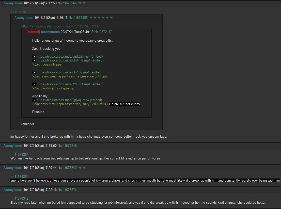Click the blacked-out spoiler line in post 11578342
Image resolution: width=281 pixels, height=209 pixels.
(145, 181)
